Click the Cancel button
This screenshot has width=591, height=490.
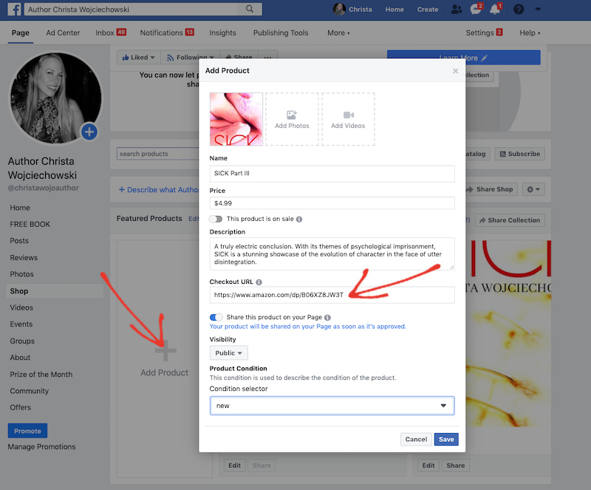point(416,439)
